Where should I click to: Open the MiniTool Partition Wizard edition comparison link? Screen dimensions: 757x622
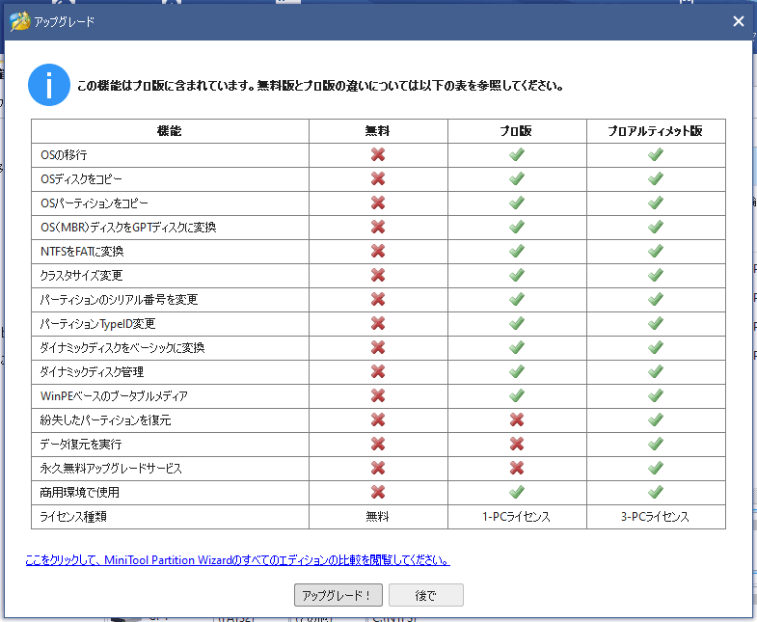click(x=237, y=560)
